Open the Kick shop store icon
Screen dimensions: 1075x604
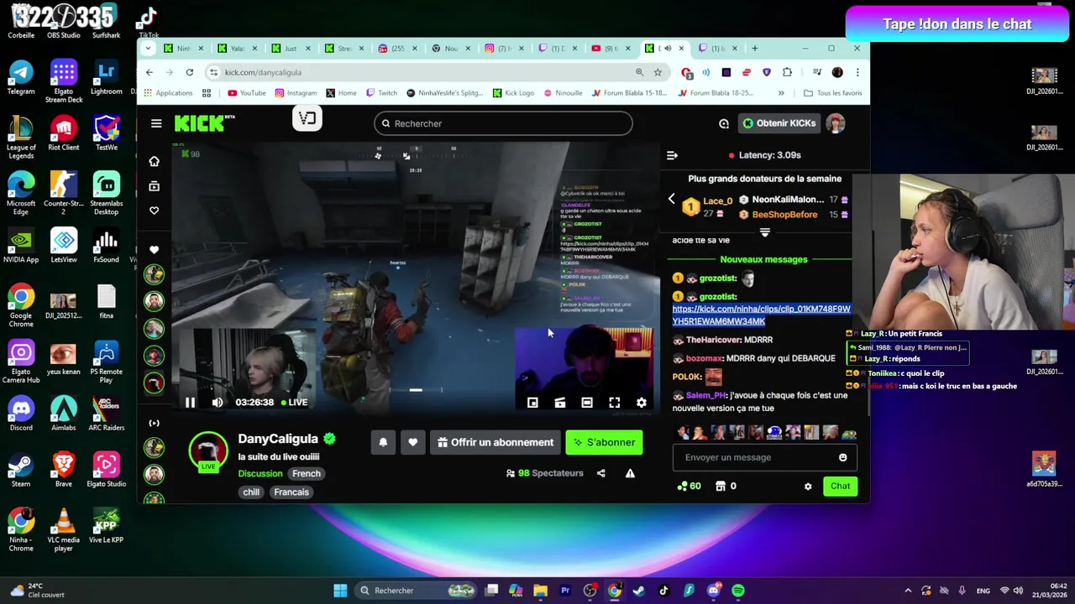[720, 486]
